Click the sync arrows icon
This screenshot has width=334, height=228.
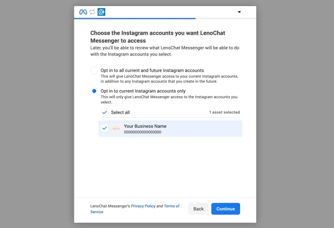(92, 12)
